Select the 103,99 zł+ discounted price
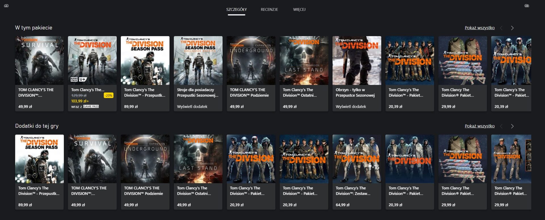Screen dimensions: 545x220 click(x=80, y=101)
